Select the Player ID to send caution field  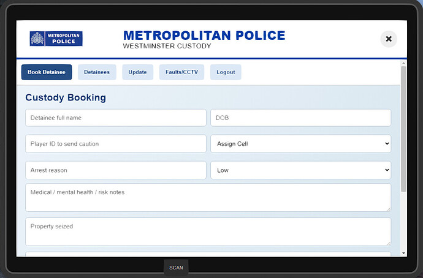[116, 144]
